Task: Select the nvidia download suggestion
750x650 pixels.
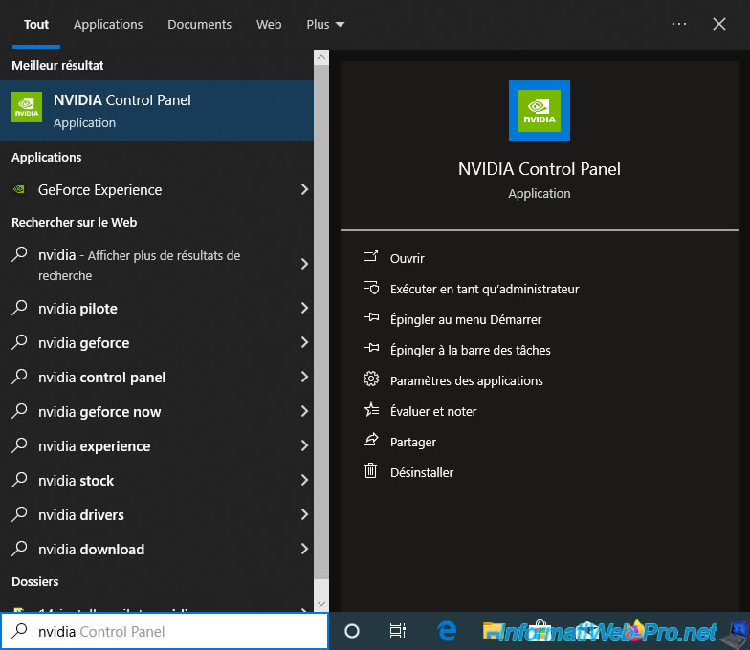Action: click(x=157, y=549)
